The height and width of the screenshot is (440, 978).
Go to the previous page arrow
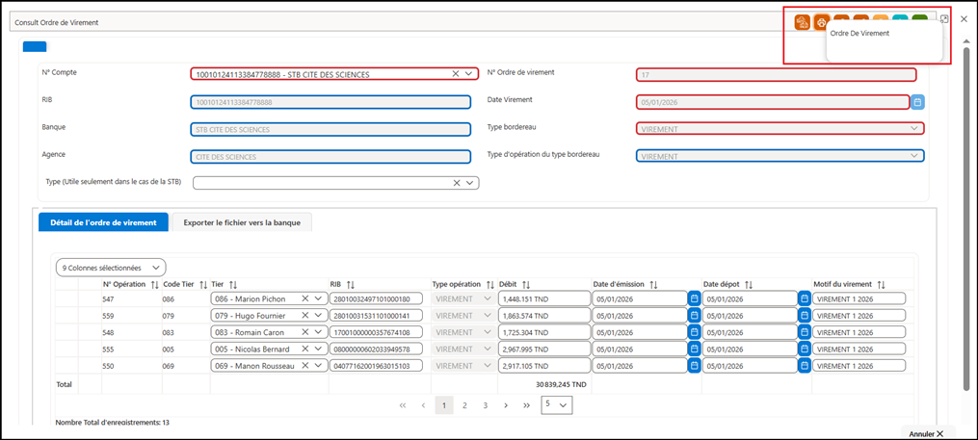(423, 405)
